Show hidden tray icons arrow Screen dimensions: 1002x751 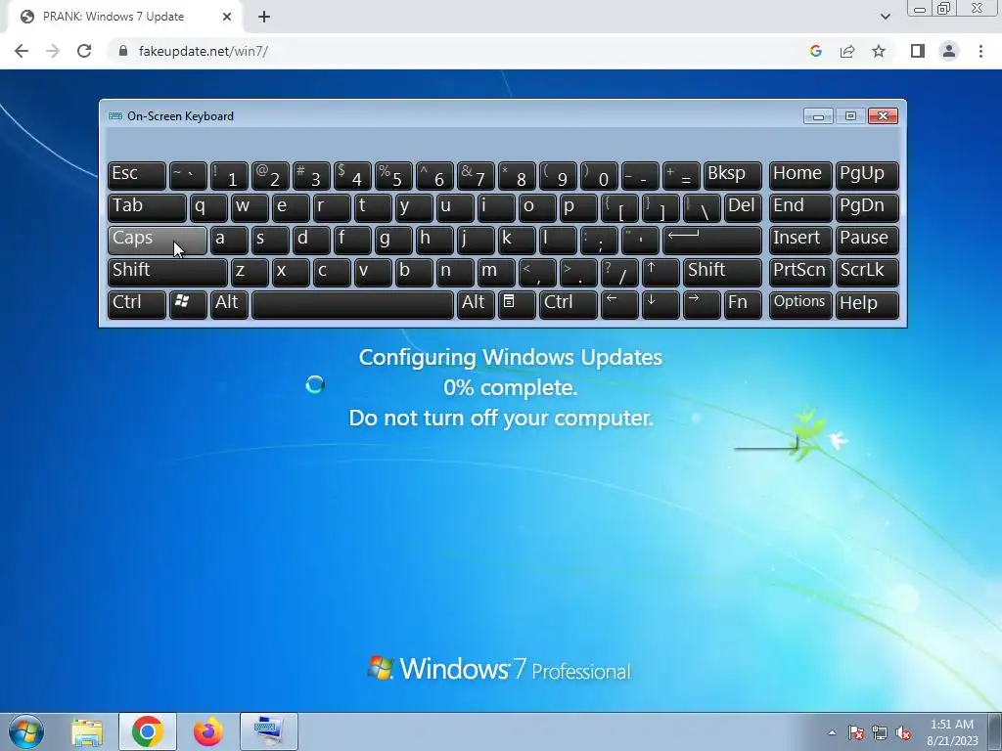click(x=832, y=732)
